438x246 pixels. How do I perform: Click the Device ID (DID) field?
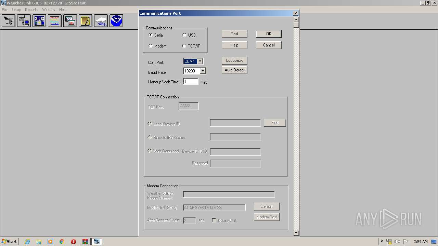(x=235, y=152)
